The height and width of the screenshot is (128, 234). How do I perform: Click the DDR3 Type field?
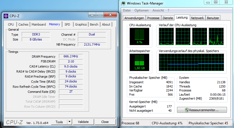[x=36, y=34]
